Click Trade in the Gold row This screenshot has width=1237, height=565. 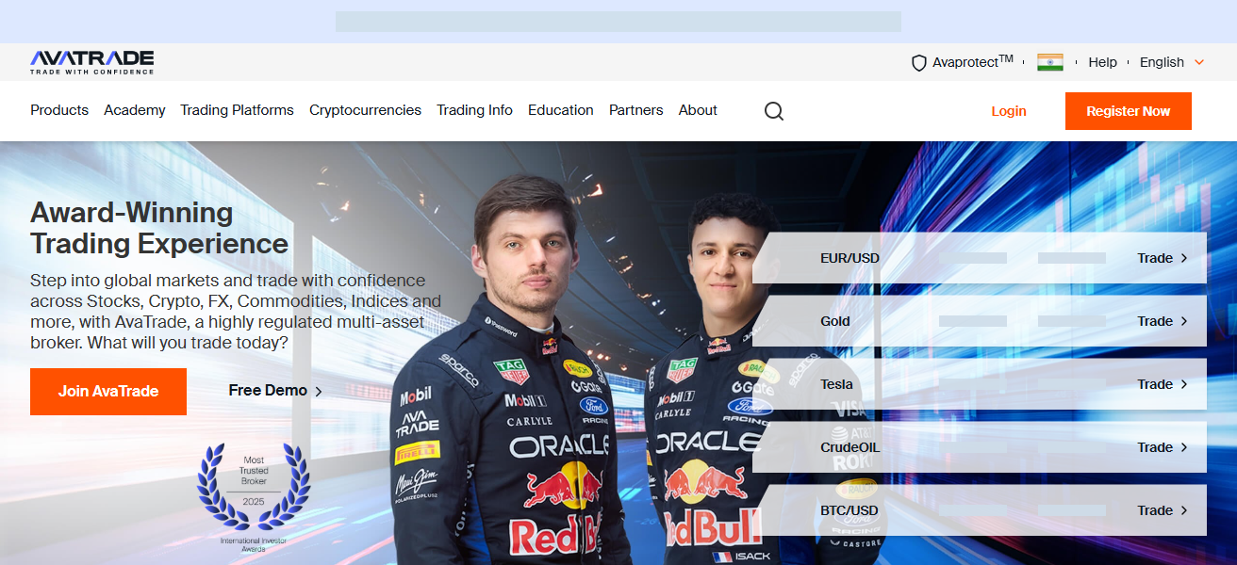point(1155,321)
